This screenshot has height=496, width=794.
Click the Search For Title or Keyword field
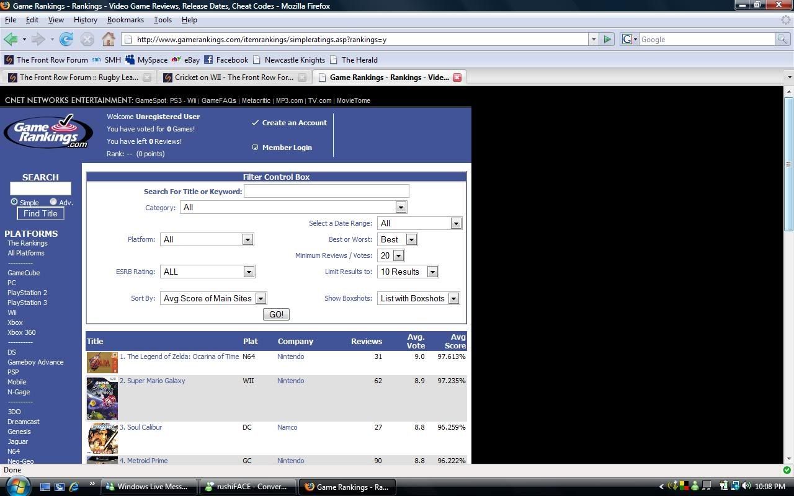point(326,191)
